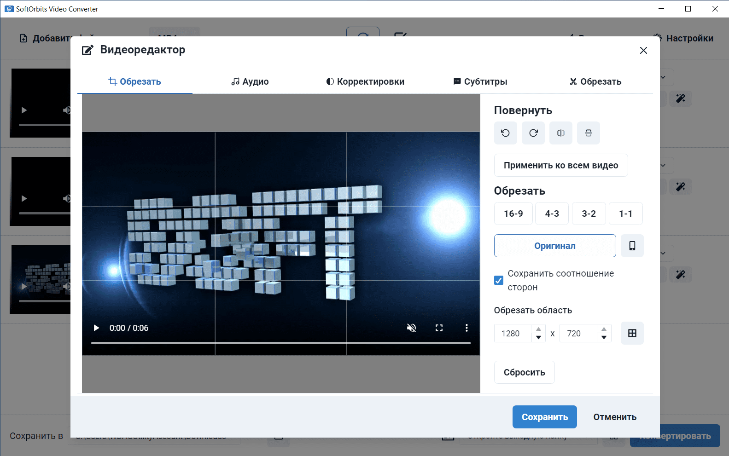
Task: Expand dropdown on the second video row
Action: [x=663, y=165]
